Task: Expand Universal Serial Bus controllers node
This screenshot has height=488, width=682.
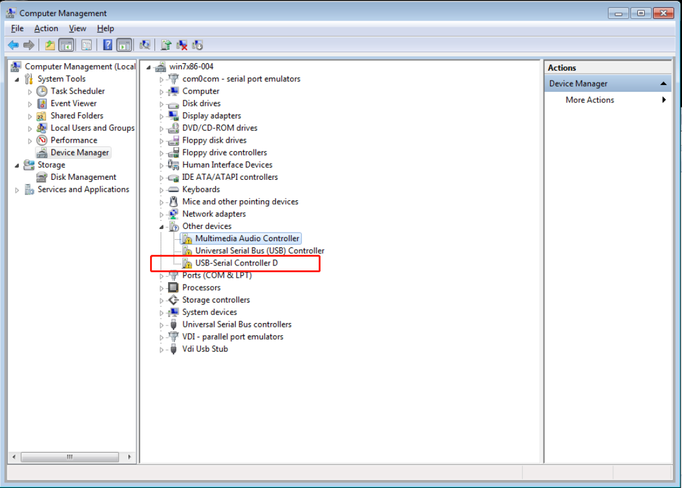Action: tap(161, 326)
